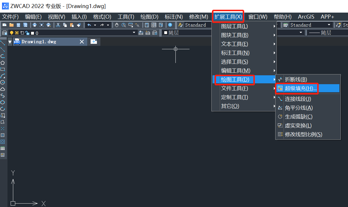
Task: Click the Match Properties brush icon
Action: [x=79, y=25]
